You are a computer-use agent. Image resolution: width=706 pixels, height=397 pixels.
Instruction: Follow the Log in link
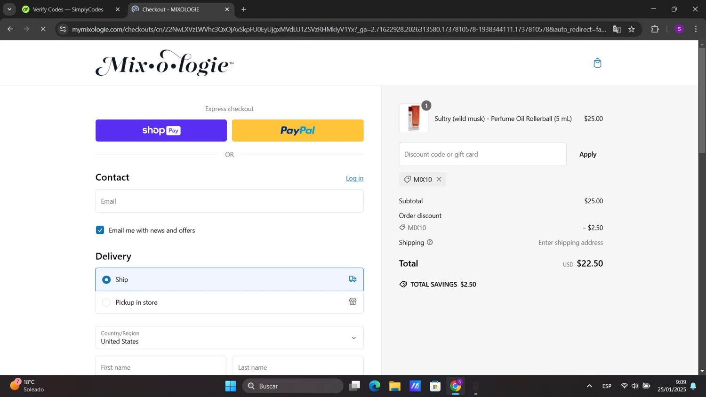click(x=354, y=178)
